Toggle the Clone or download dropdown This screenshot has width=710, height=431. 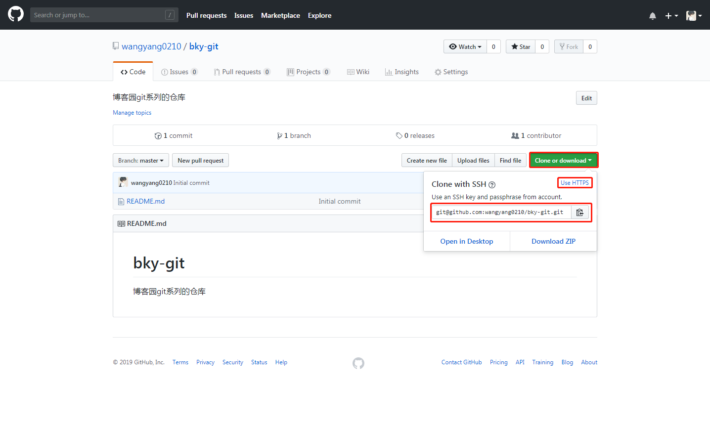point(563,160)
